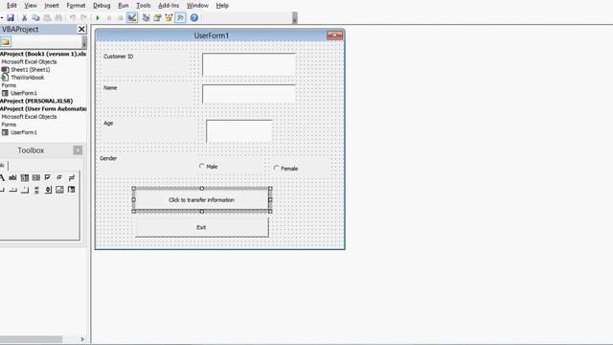Screen dimensions: 613x345
Task: Click the Name text box
Action: pos(249,94)
